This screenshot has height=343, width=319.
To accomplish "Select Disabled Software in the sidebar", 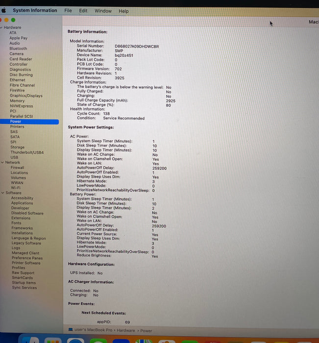I will (x=27, y=213).
